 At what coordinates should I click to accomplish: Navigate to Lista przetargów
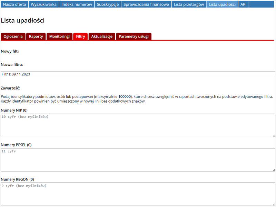(x=189, y=4)
